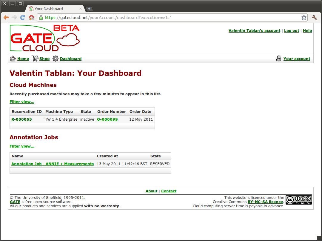Open the BY-NC-SA licence link
The width and height of the screenshot is (322, 241).
pos(265,202)
